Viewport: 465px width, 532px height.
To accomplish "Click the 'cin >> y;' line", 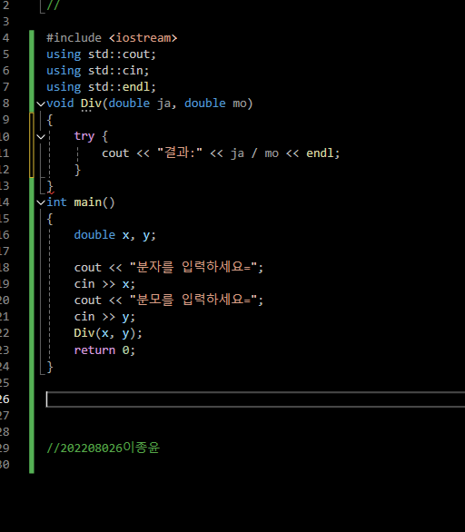I will [x=104, y=317].
